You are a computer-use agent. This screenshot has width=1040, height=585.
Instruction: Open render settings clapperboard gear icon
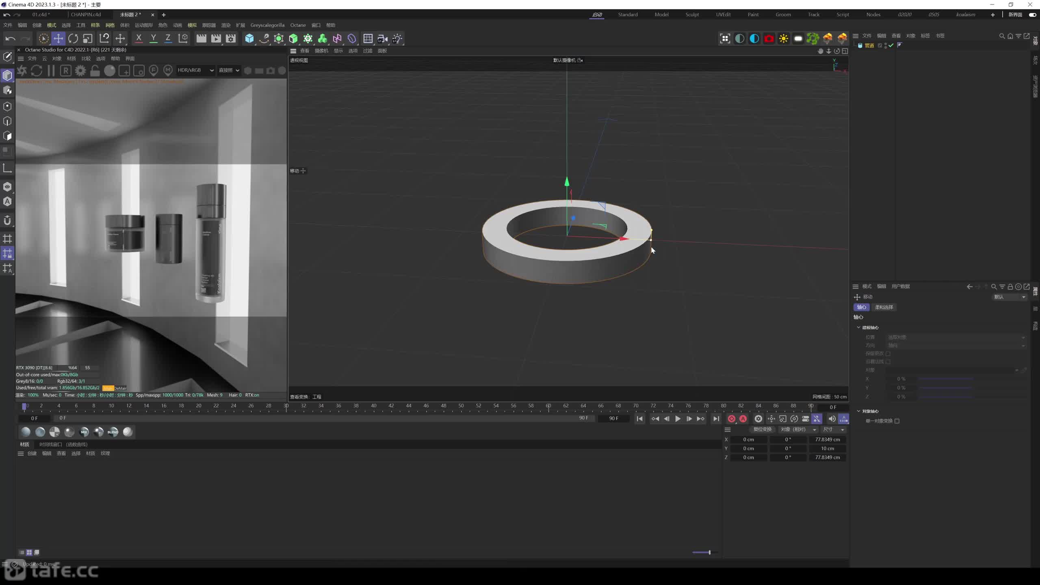pos(231,39)
